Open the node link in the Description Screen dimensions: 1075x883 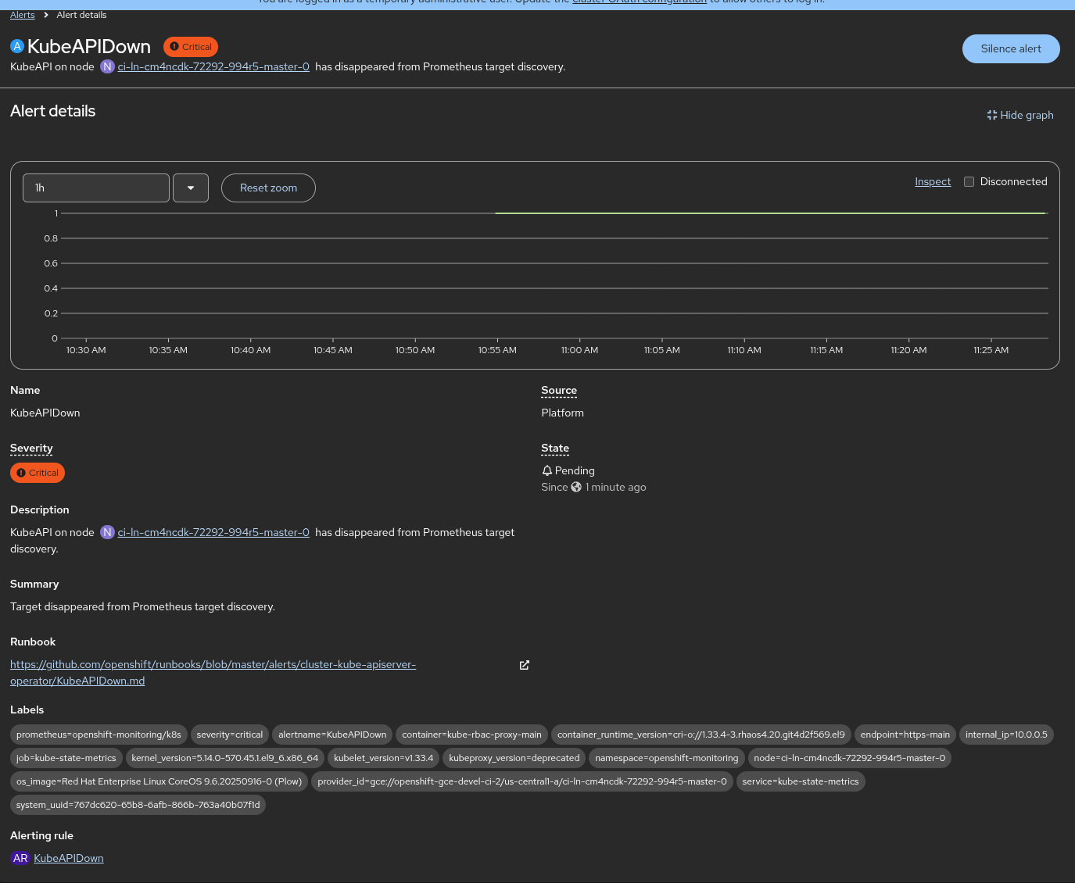[213, 532]
